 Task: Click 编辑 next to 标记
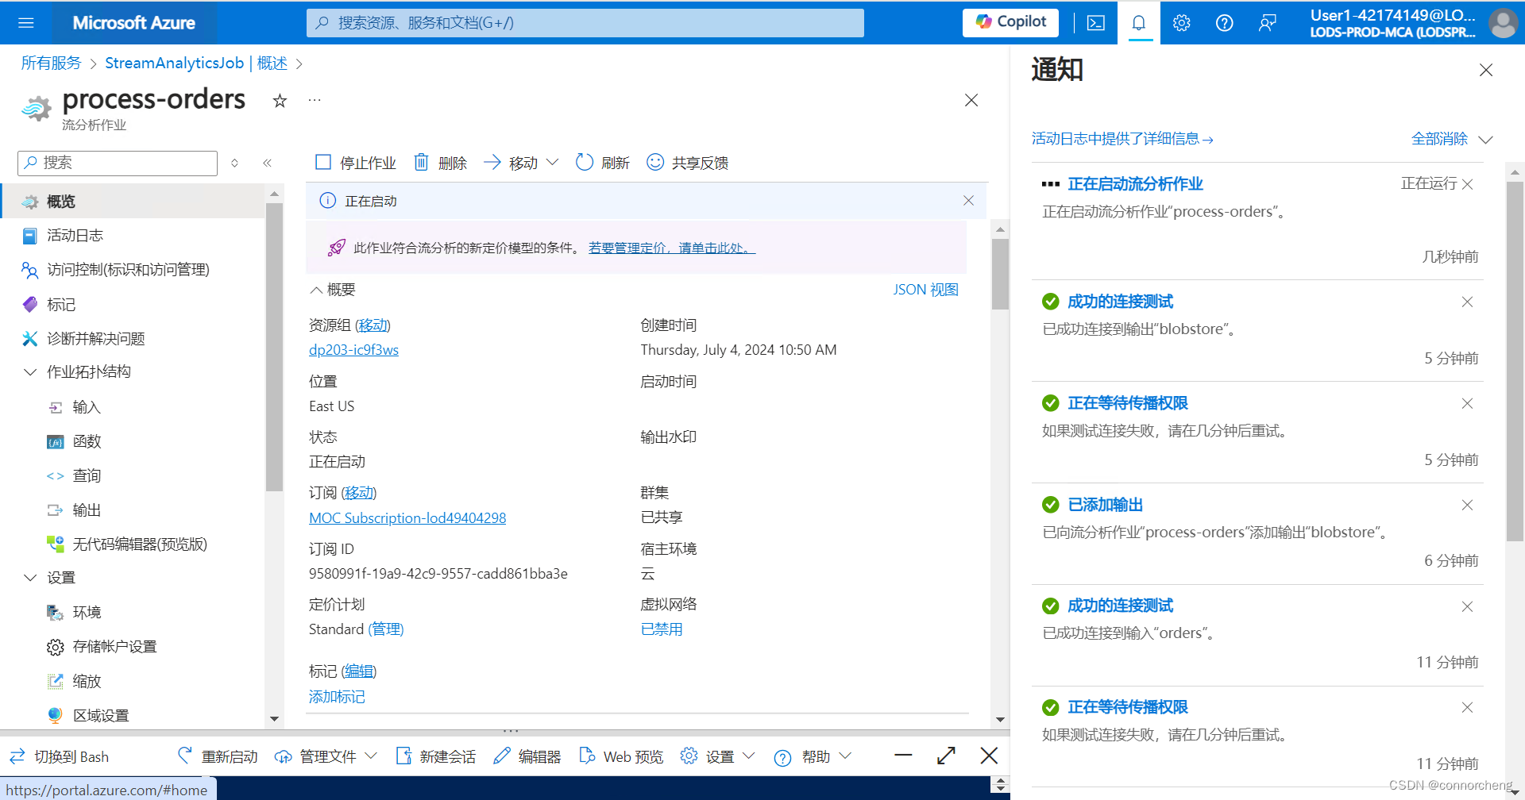click(x=359, y=671)
